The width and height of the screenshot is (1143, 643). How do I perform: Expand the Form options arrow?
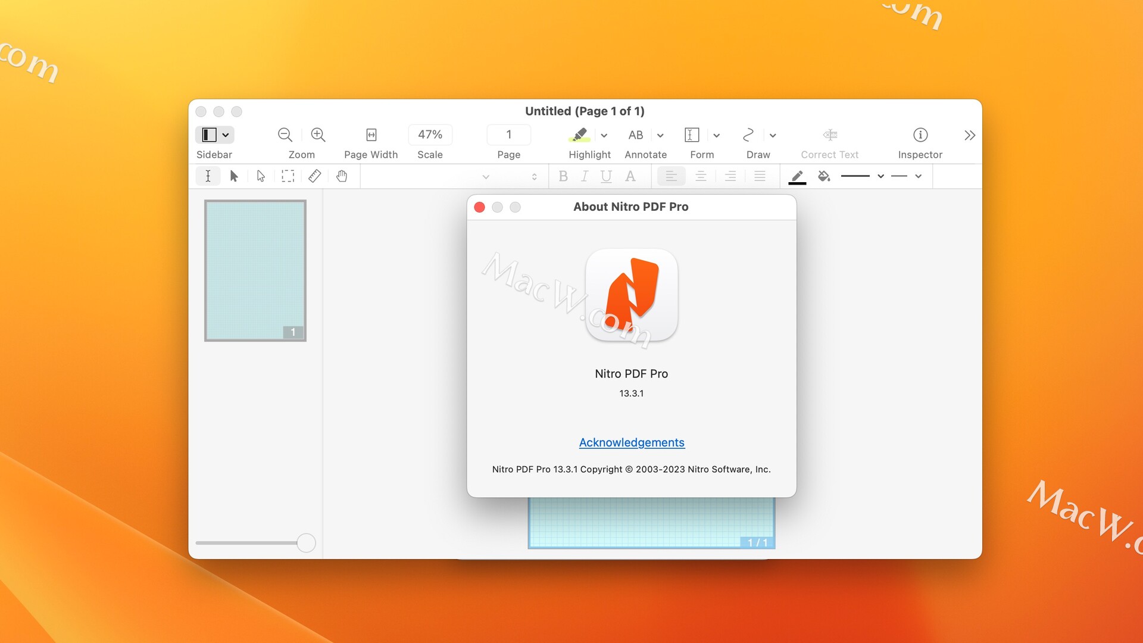click(x=716, y=135)
